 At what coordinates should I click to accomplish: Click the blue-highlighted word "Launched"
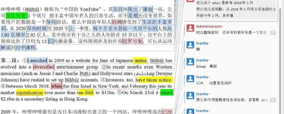(37, 60)
